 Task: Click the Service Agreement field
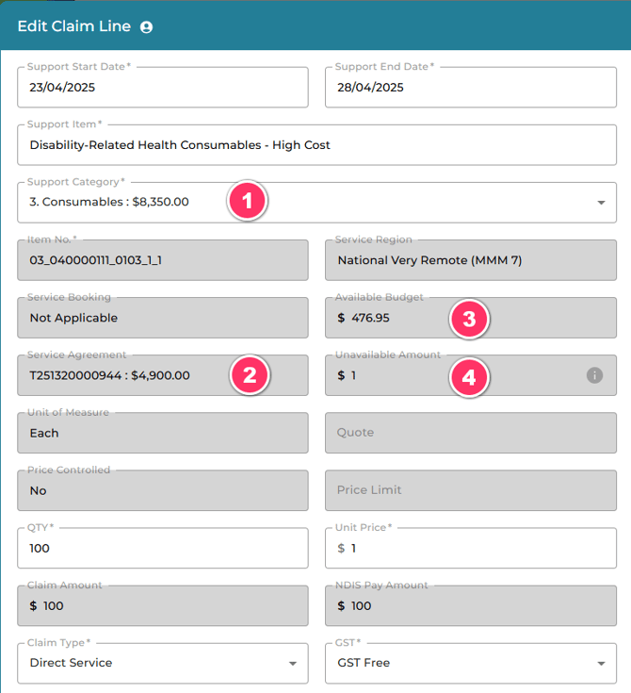[x=163, y=375]
